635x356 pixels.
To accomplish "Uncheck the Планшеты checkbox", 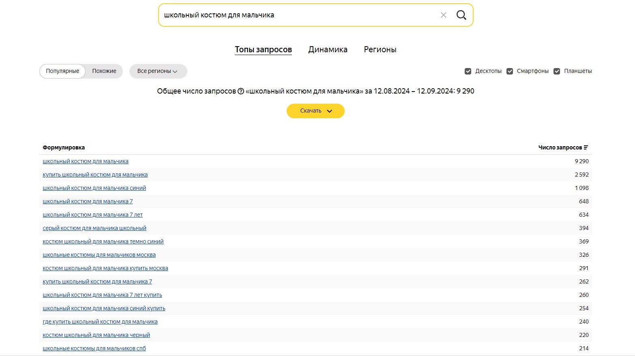I will click(x=557, y=71).
